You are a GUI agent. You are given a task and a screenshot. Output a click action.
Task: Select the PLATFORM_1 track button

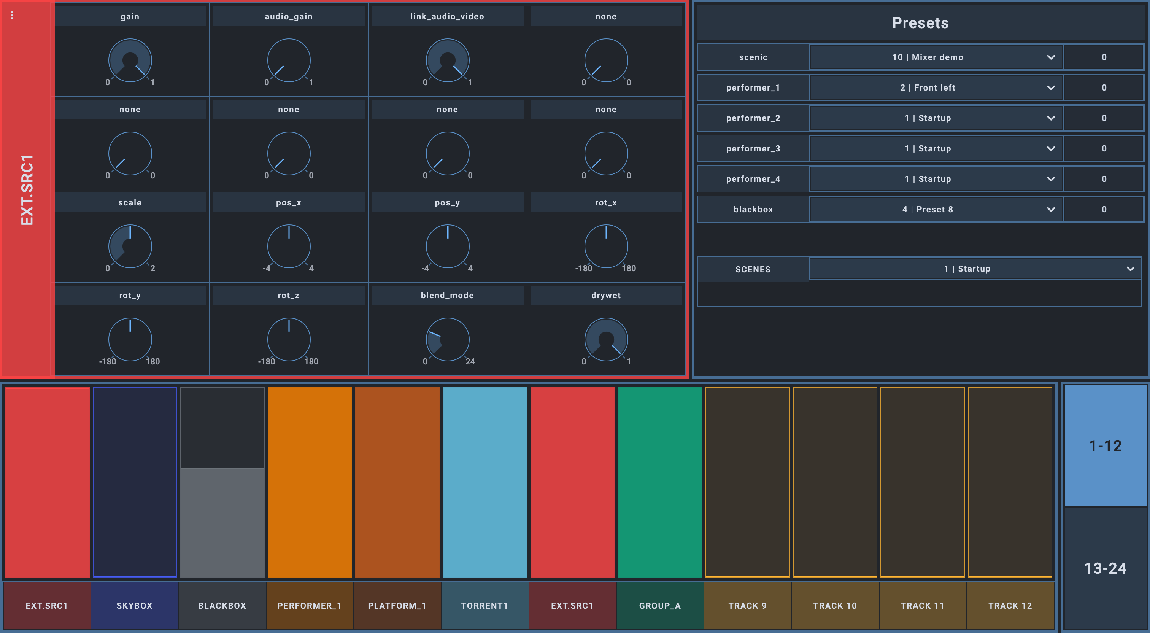click(x=397, y=605)
